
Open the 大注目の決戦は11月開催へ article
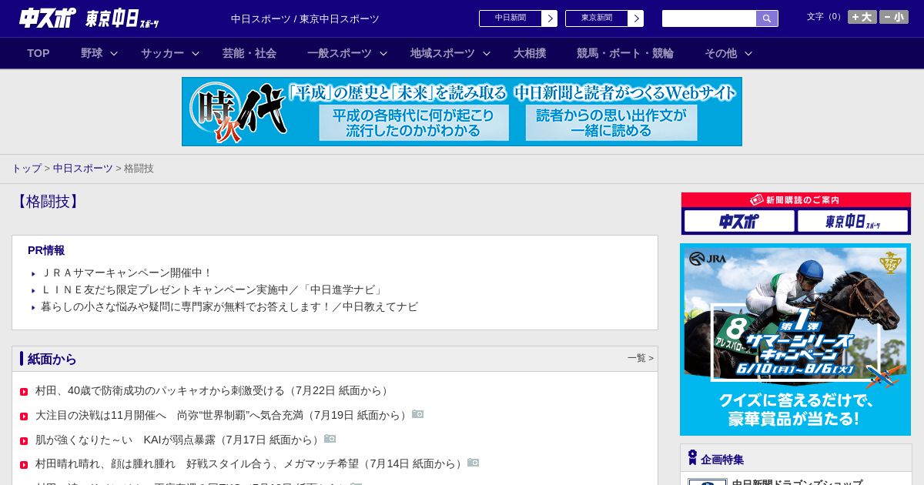click(x=223, y=415)
